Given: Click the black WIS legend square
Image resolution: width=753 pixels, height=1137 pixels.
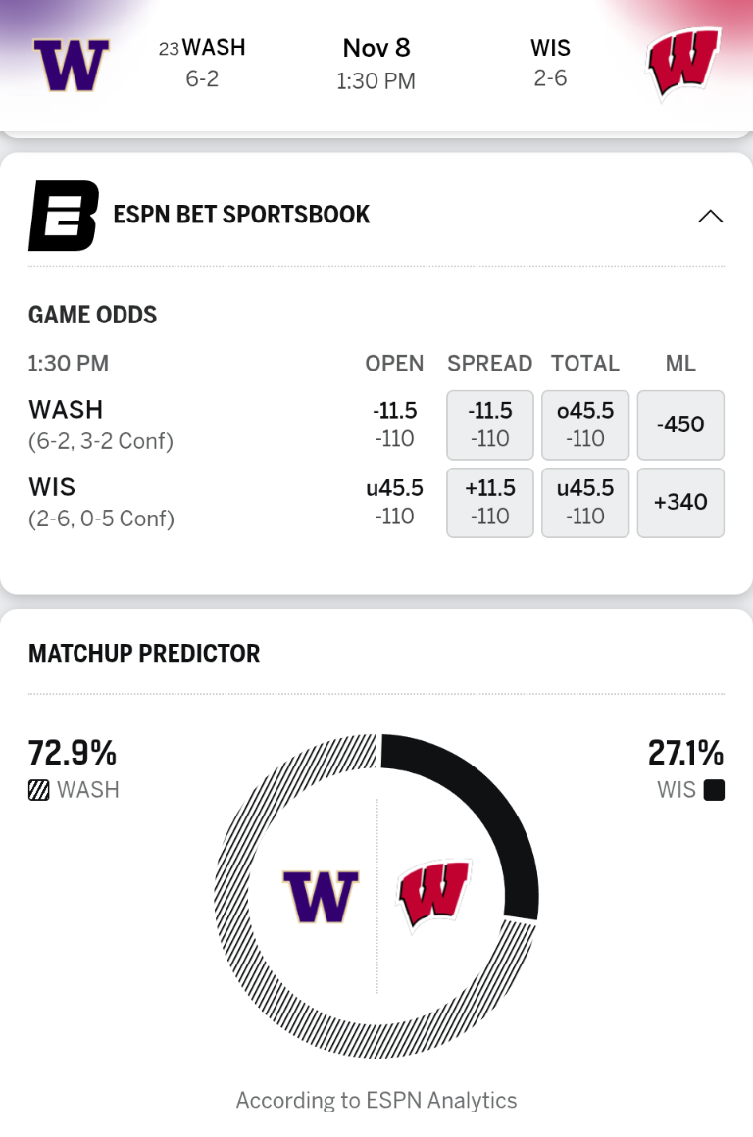Looking at the screenshot, I should click(x=714, y=790).
